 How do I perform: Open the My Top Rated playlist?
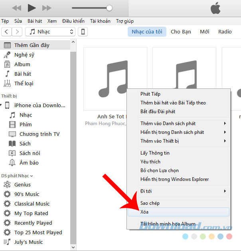[35, 214]
